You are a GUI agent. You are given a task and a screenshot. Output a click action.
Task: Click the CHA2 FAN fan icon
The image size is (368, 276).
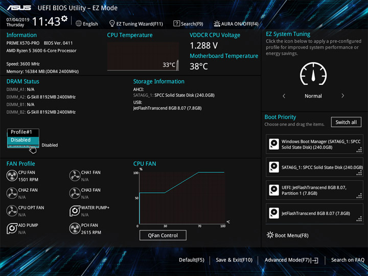point(12,193)
